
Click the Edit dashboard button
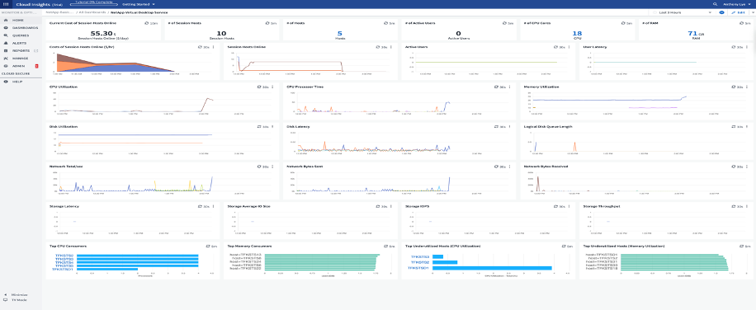[739, 12]
